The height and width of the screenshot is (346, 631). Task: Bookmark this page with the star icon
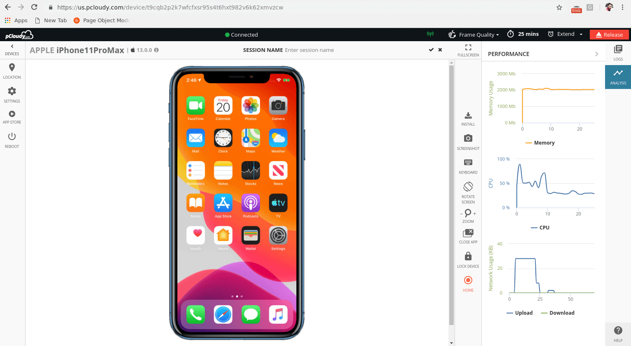[559, 7]
